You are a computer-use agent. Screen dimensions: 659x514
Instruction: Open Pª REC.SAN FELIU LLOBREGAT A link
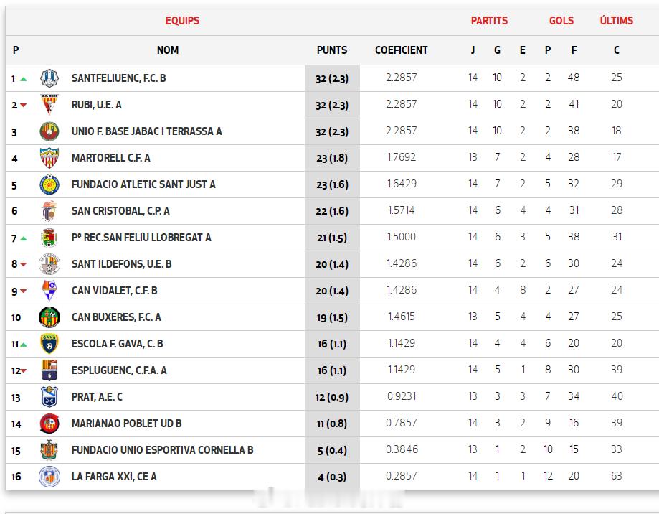[141, 238]
